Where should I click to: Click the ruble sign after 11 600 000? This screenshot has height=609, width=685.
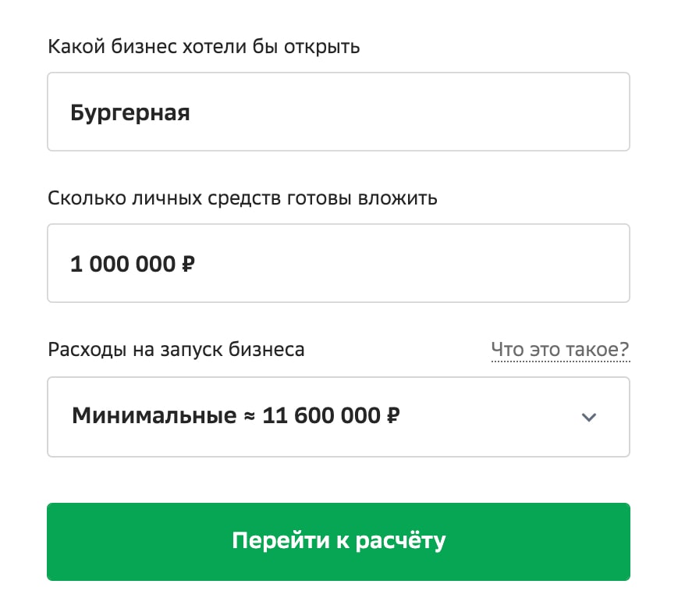click(392, 415)
